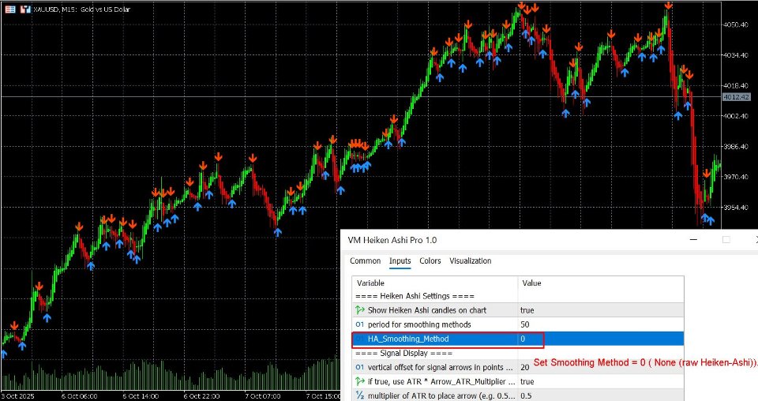Click the 4034.40 price axis label

pyautogui.click(x=736, y=55)
